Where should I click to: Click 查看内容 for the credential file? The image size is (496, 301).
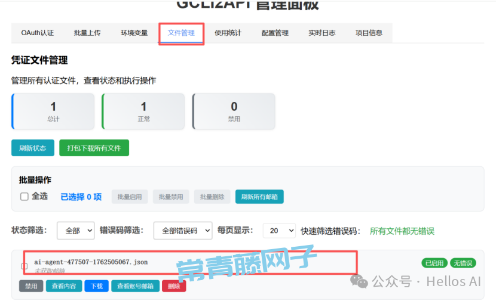[63, 286]
